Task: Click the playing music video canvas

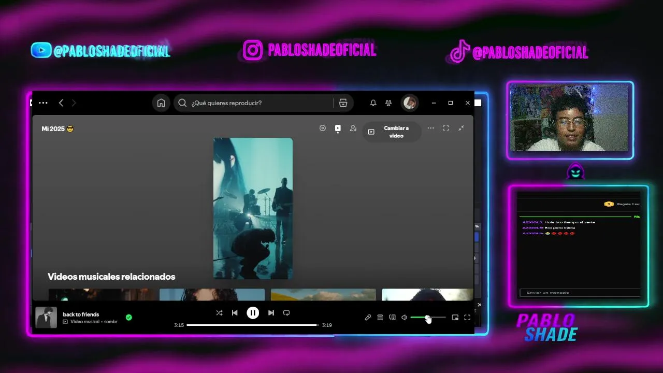Action: point(253,208)
